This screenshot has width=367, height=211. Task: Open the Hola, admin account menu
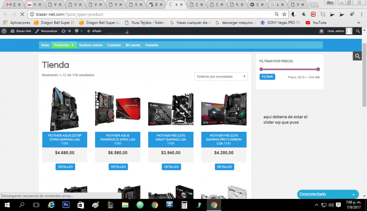[x=340, y=31]
